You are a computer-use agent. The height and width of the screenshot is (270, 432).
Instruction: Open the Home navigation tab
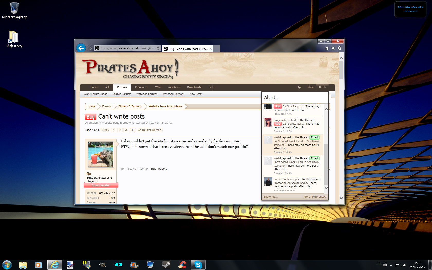click(94, 87)
